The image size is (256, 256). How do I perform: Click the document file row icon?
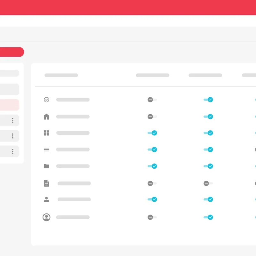(46, 183)
